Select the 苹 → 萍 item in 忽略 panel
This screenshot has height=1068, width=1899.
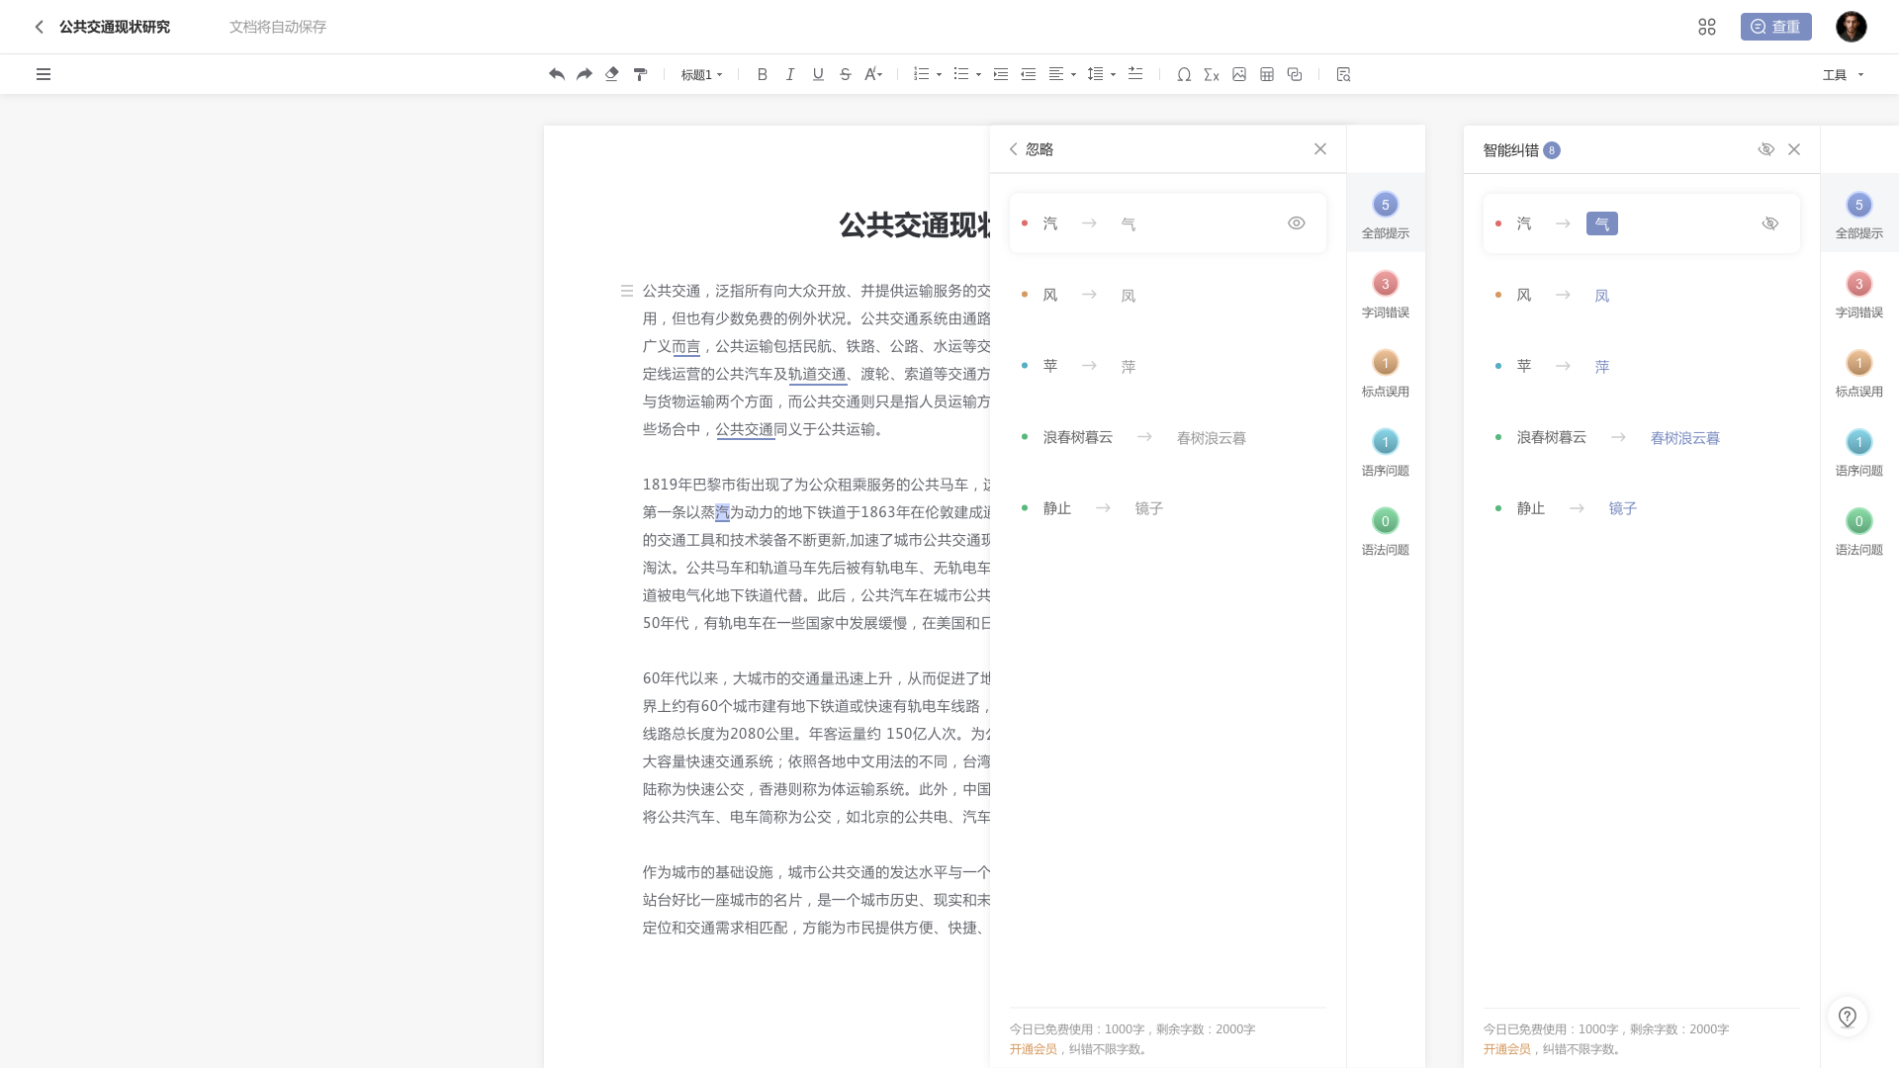[x=1167, y=366]
